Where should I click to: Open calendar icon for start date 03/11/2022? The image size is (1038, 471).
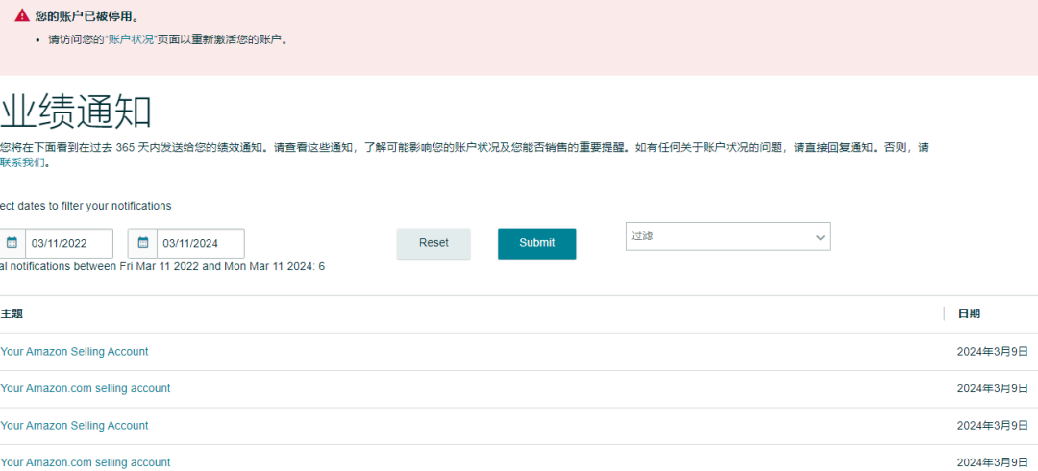(x=12, y=243)
